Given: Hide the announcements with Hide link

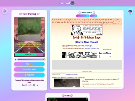Looking at the screenshot, I should pos(104,50).
